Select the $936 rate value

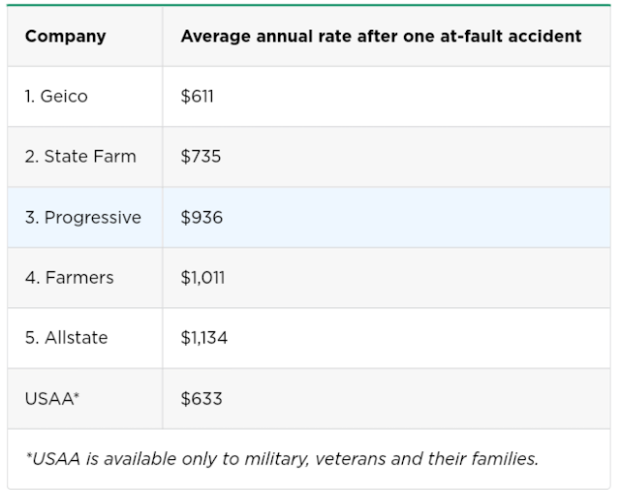(x=201, y=217)
